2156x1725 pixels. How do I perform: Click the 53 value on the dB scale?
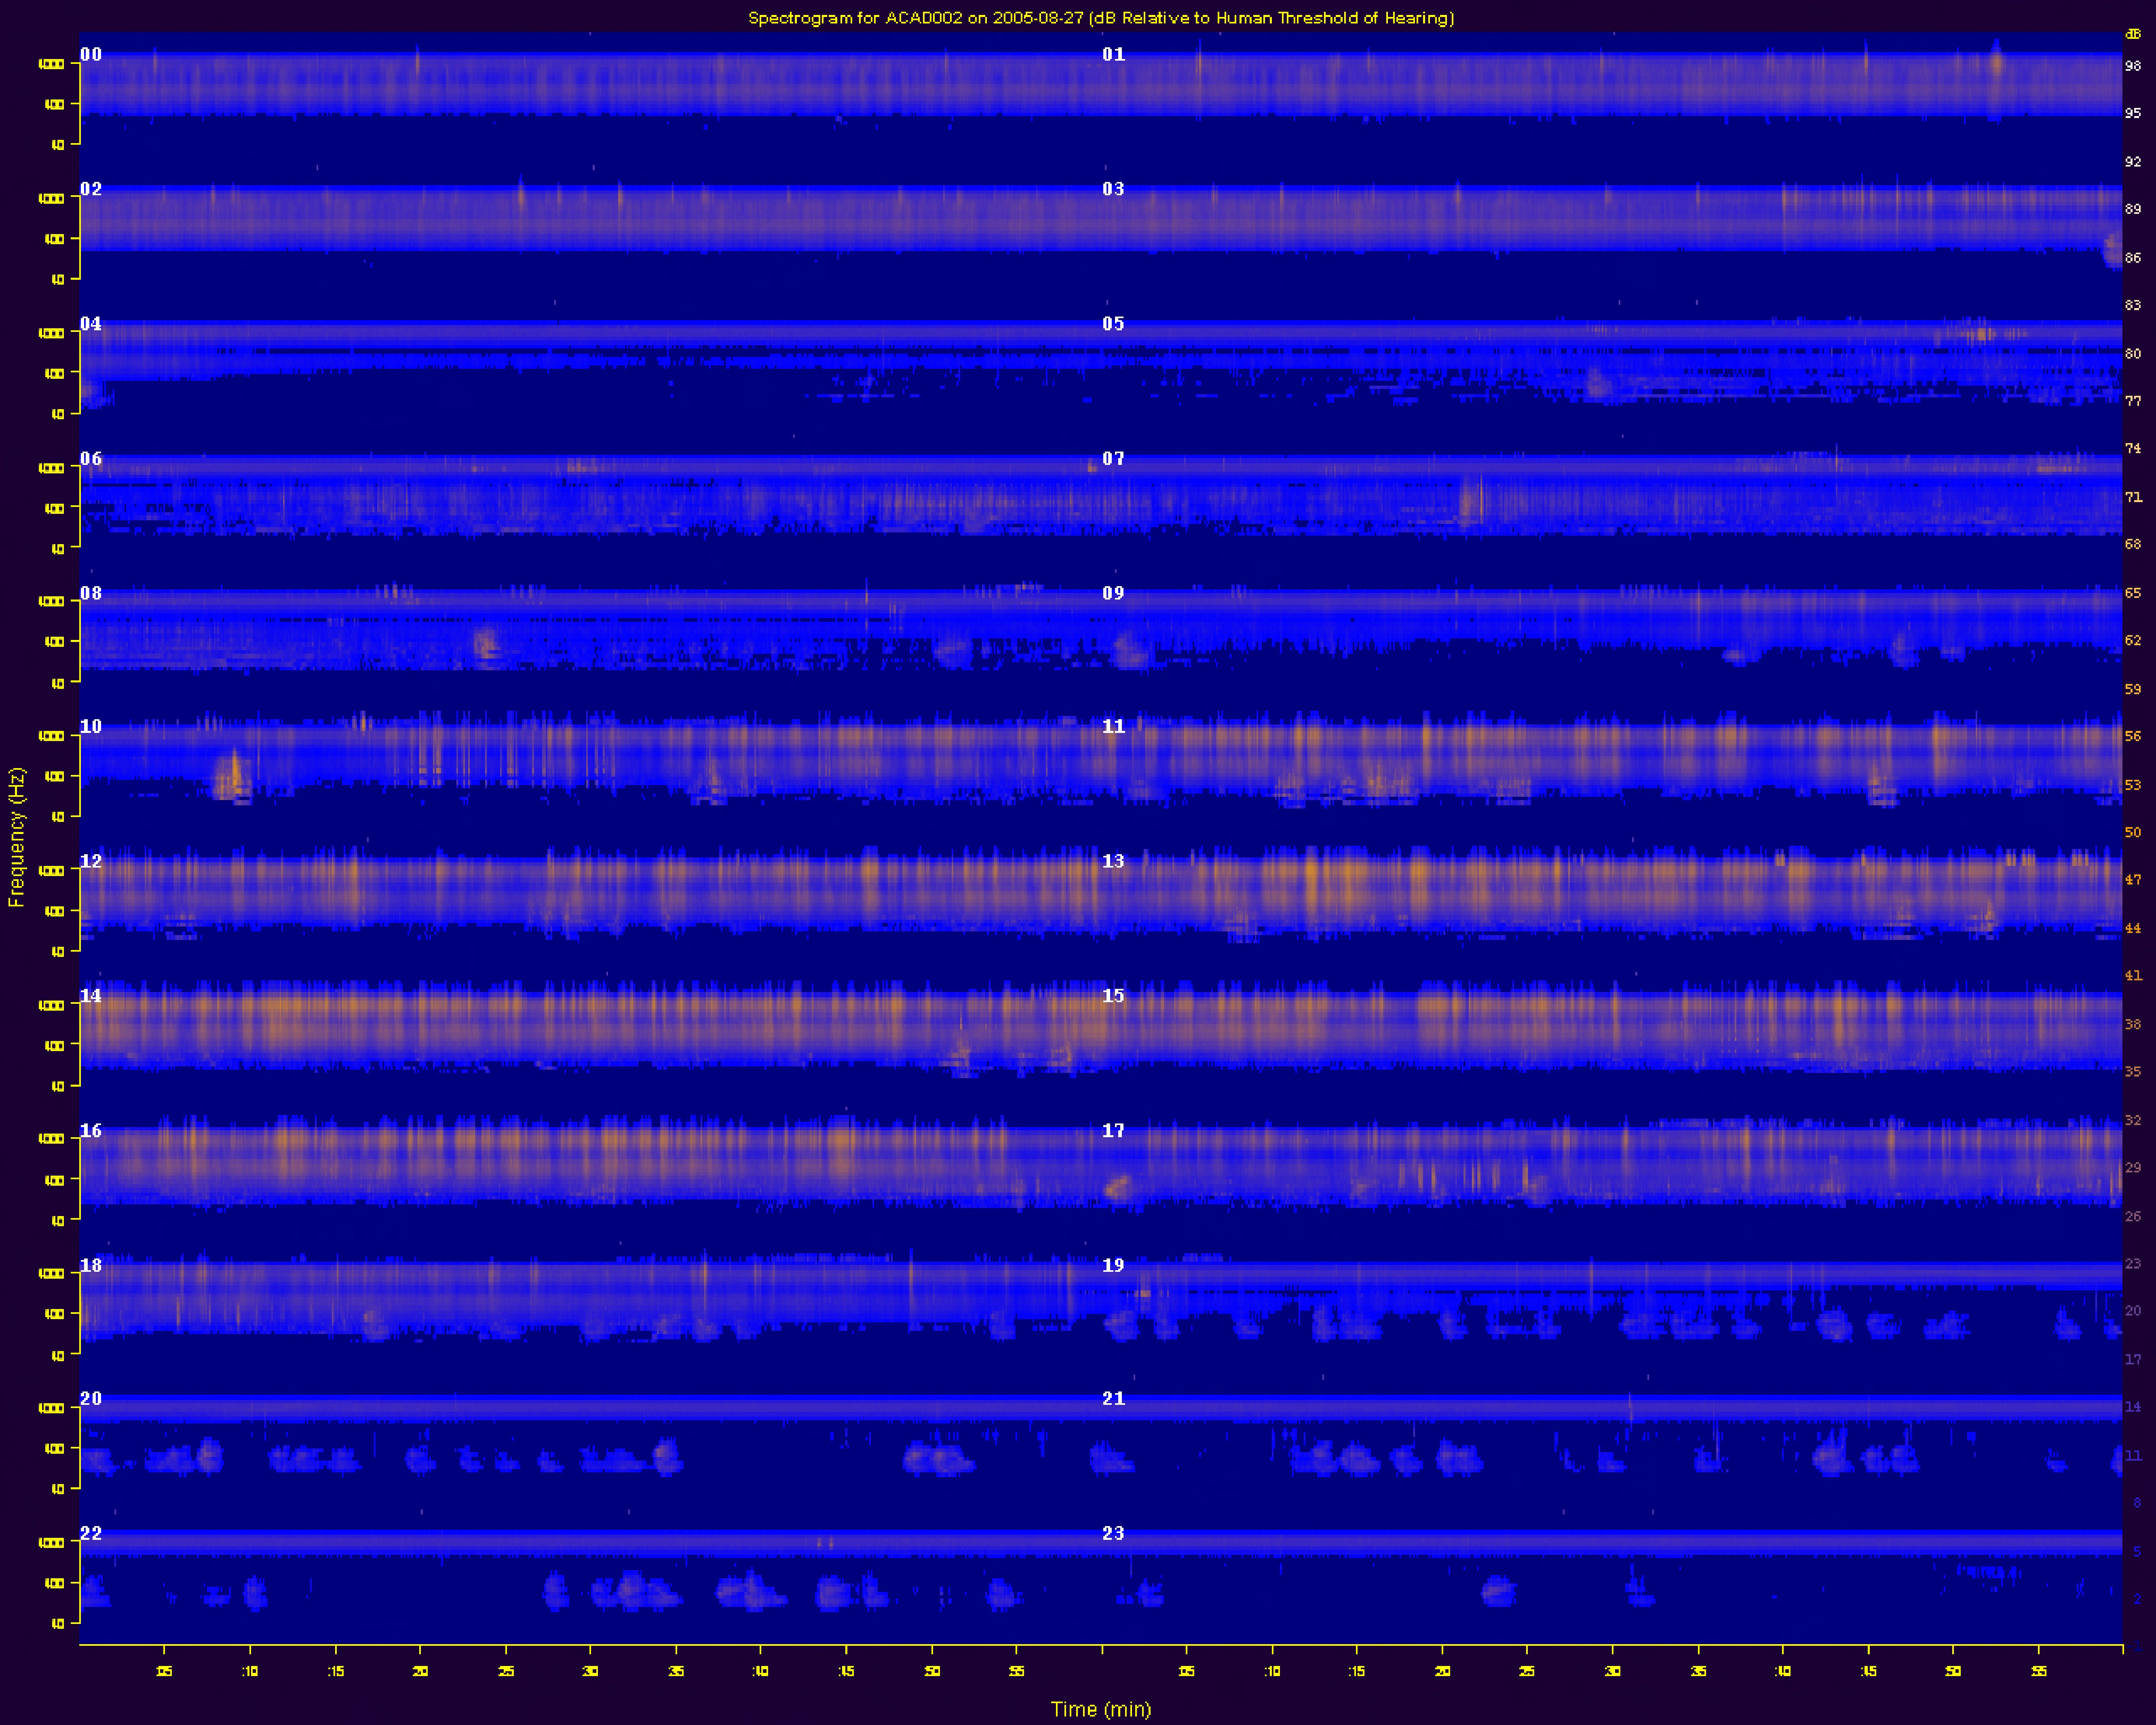(x=2133, y=785)
